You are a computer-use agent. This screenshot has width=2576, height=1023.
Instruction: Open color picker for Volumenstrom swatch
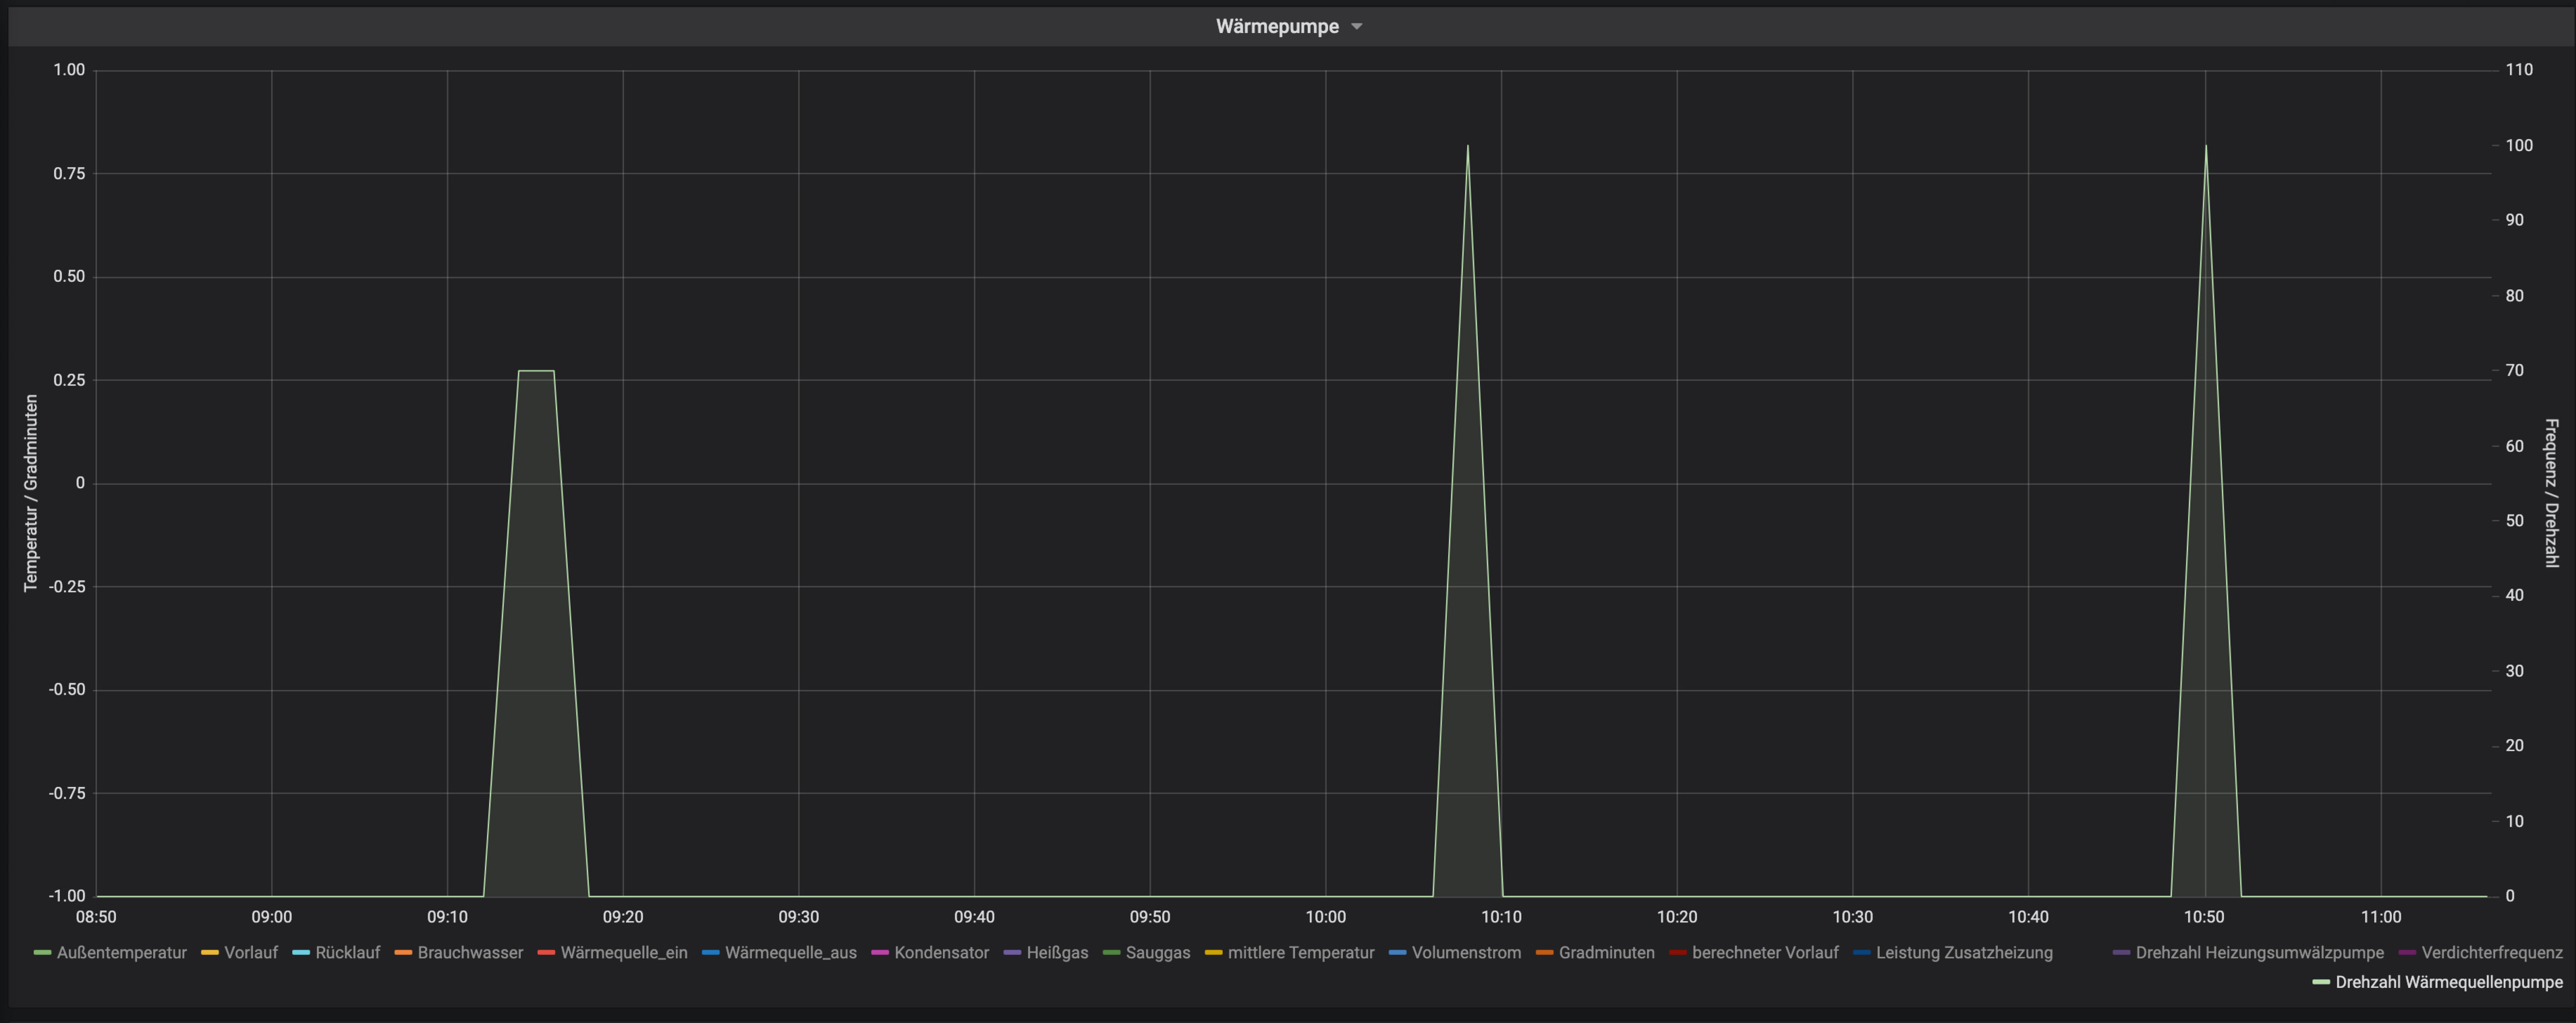click(x=1397, y=953)
